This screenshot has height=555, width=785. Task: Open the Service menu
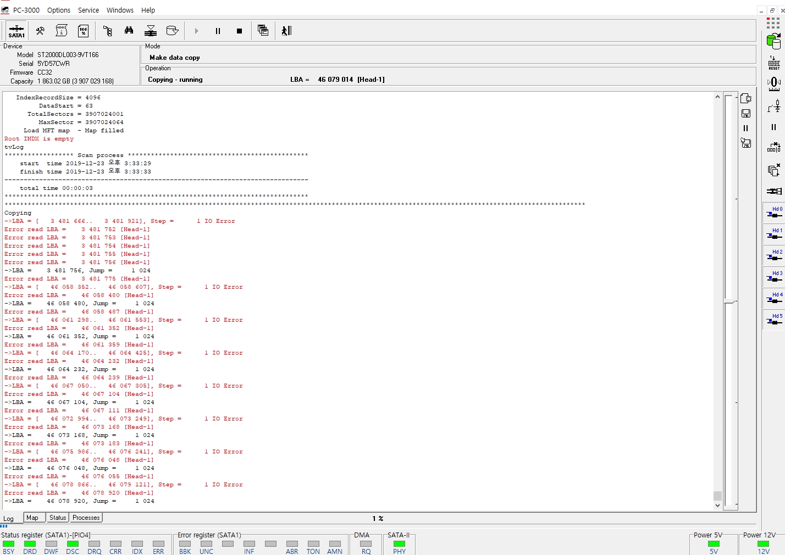click(x=89, y=10)
